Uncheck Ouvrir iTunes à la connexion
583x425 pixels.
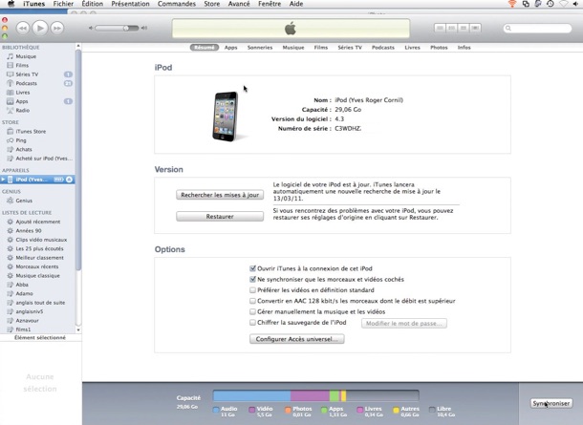coord(253,268)
